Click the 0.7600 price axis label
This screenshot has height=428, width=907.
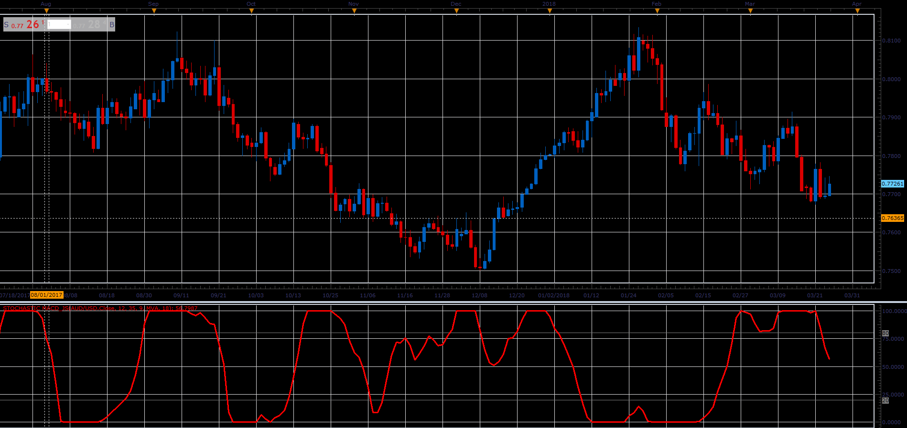[891, 233]
